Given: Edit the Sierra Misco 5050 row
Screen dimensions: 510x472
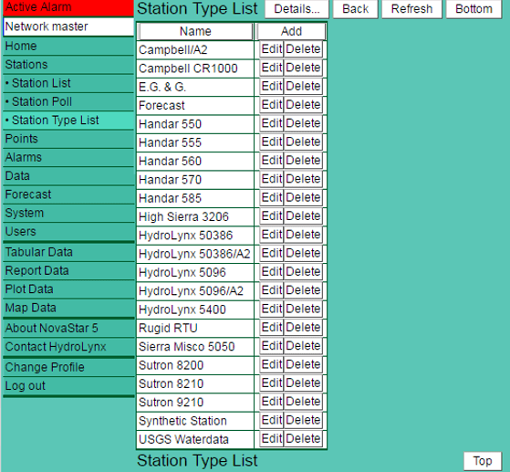Looking at the screenshot, I should (x=272, y=346).
